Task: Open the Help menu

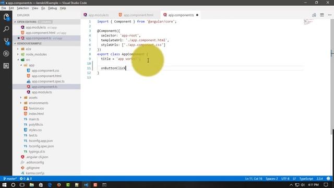Action: pyautogui.click(x=63, y=8)
